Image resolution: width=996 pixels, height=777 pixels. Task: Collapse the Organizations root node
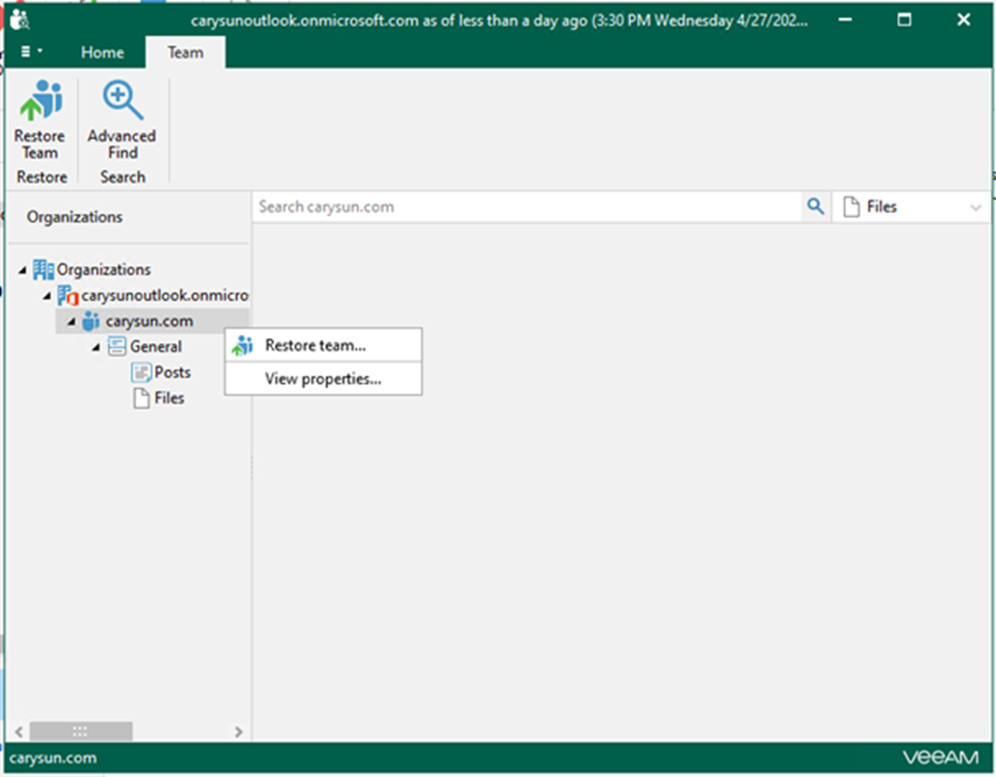[23, 270]
